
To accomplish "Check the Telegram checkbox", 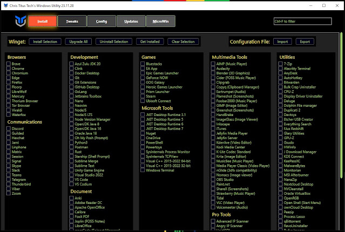I will tap(9, 180).
